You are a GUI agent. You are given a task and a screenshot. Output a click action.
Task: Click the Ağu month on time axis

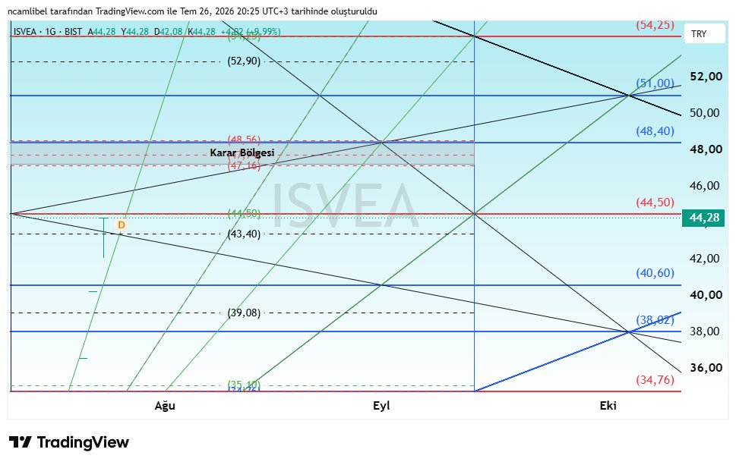165,406
